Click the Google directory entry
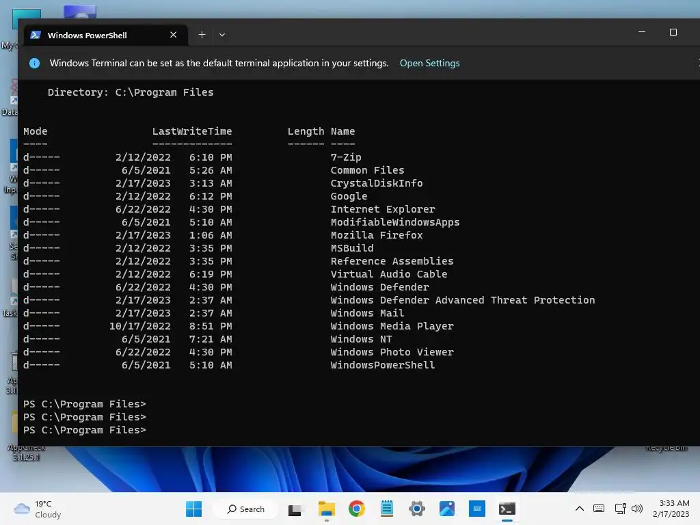 (349, 196)
